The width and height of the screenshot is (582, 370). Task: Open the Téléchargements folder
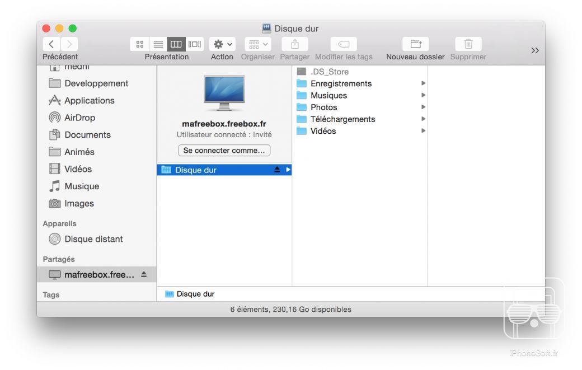[361, 119]
